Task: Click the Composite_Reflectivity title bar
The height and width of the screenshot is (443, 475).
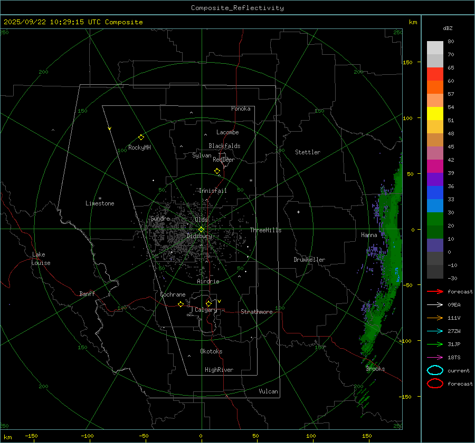Action: tap(237, 7)
